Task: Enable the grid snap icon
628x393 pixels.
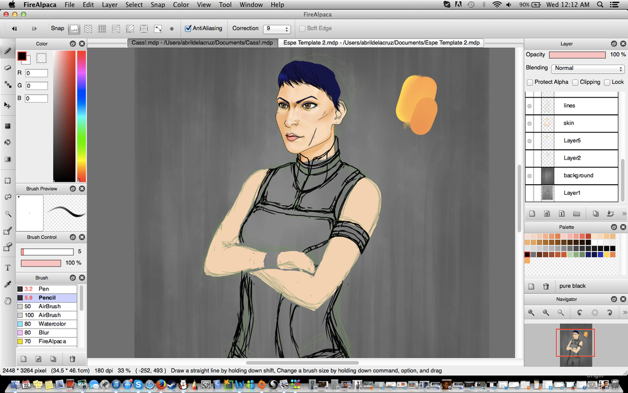Action: (x=102, y=29)
